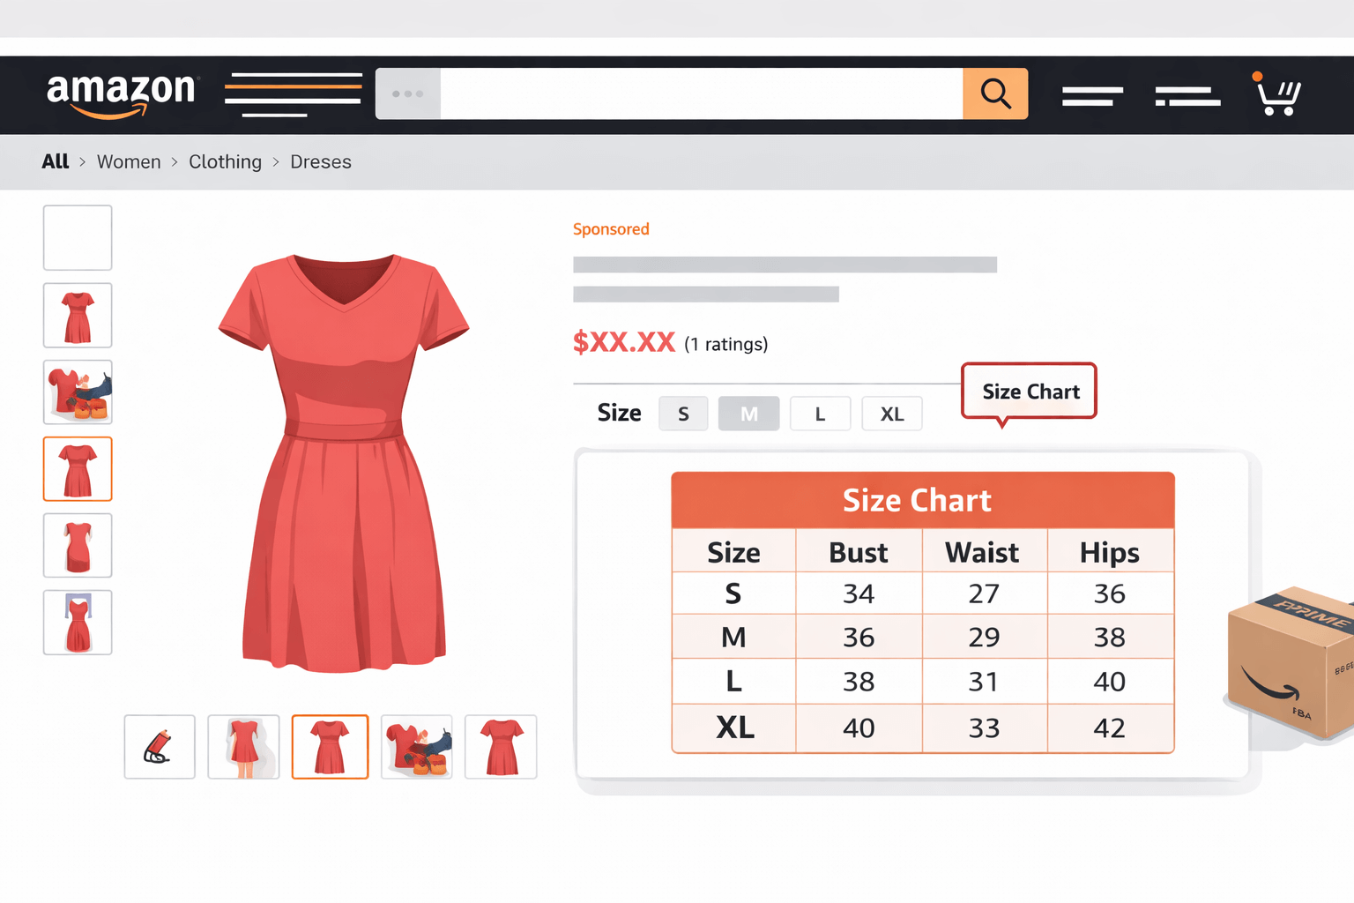Screen dimensions: 1354x903
Task: Open the hamburger navigation menu
Action: point(293,93)
